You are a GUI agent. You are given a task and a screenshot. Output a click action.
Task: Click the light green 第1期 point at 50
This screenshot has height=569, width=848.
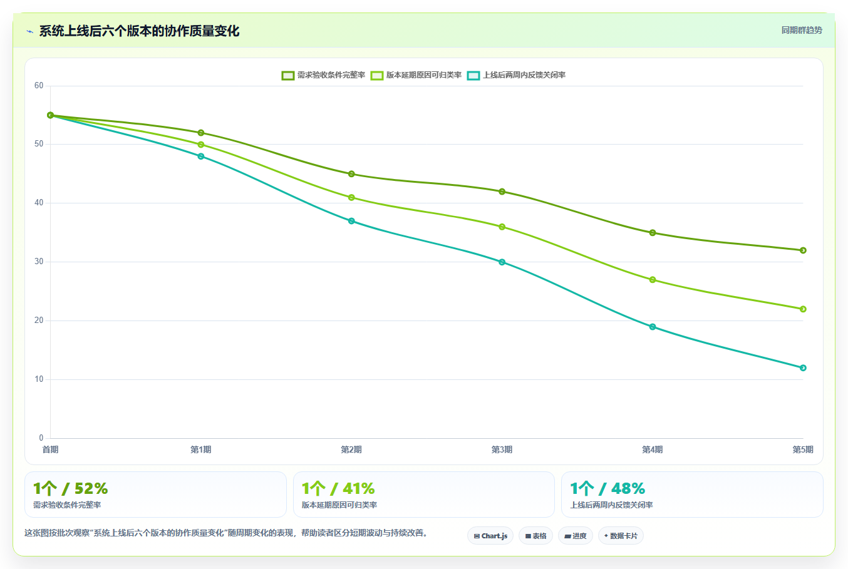tap(201, 145)
